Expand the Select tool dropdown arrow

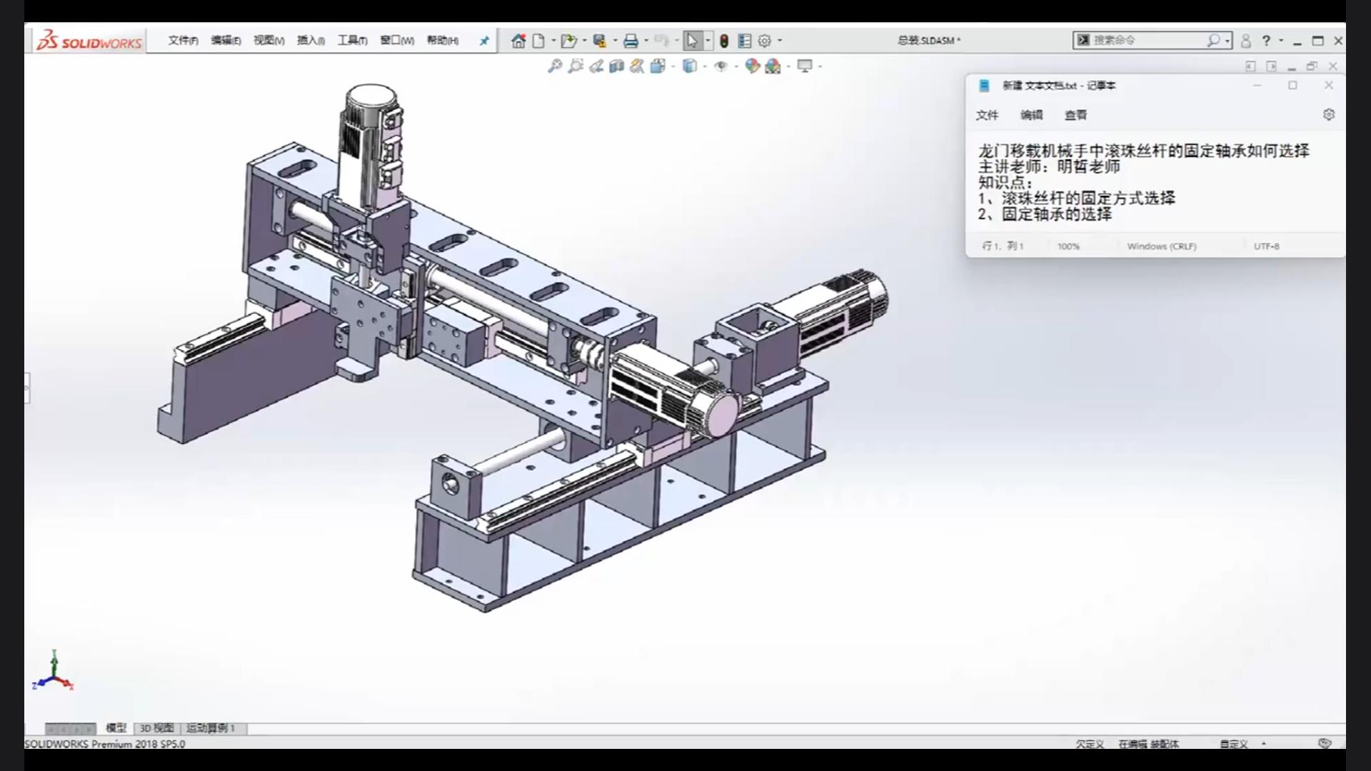[708, 41]
